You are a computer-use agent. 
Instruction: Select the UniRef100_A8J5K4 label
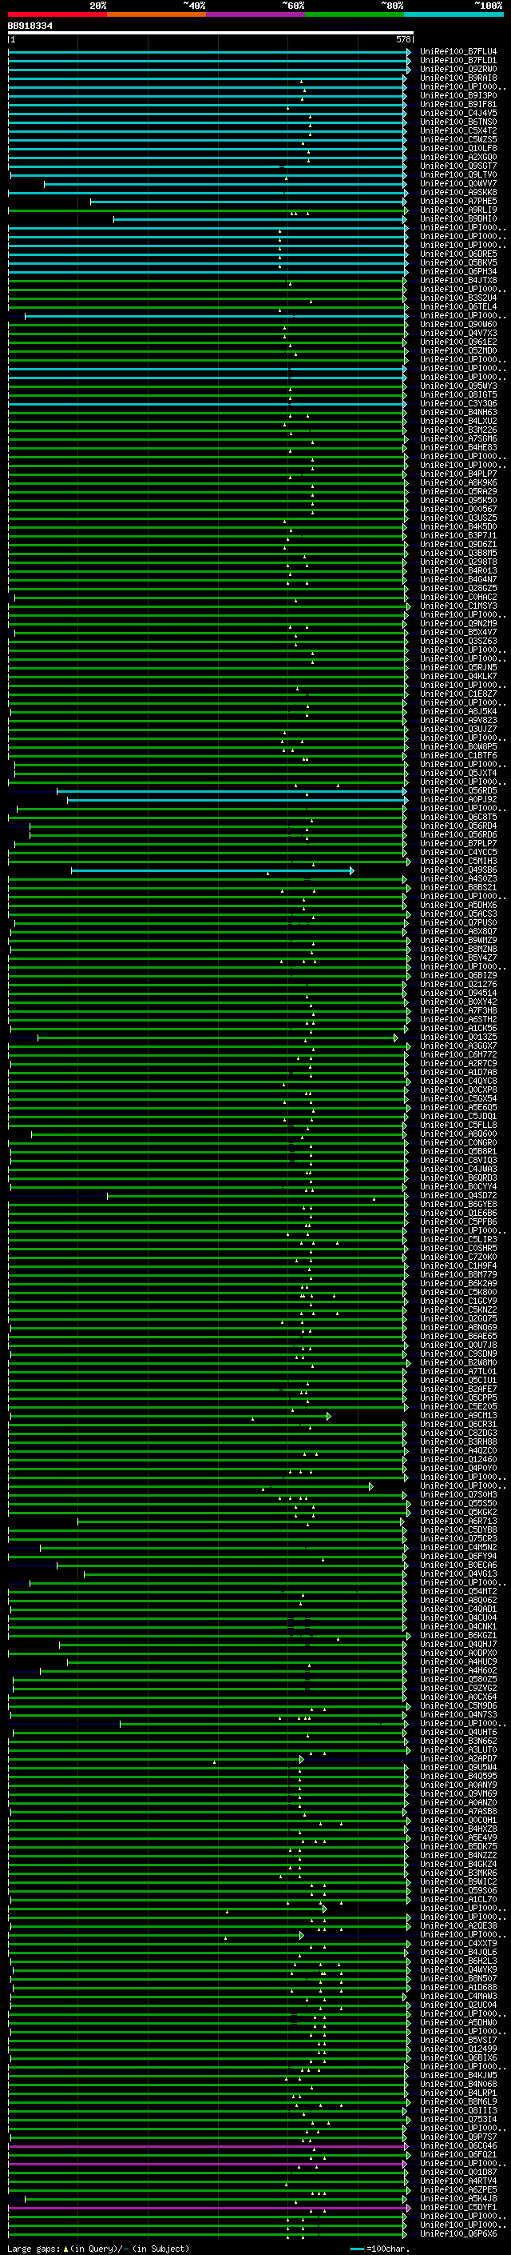click(x=458, y=712)
